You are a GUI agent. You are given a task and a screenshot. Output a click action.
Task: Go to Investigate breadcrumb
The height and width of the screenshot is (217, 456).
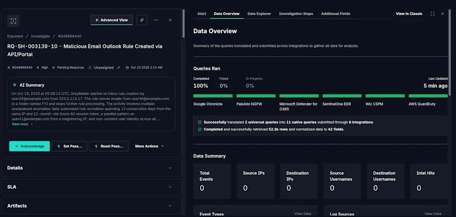[41, 36]
